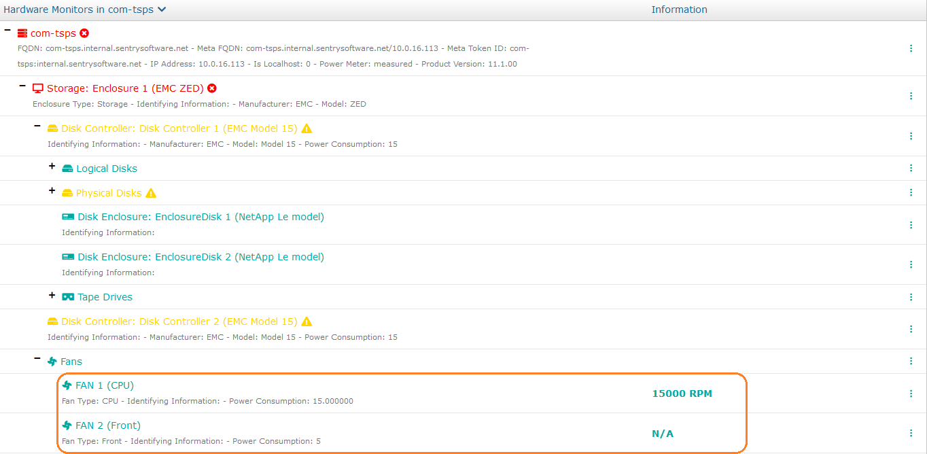Screen dimensions: 927x454
Task: Collapse the Storage Enclosure 1 node
Action: 22,86
